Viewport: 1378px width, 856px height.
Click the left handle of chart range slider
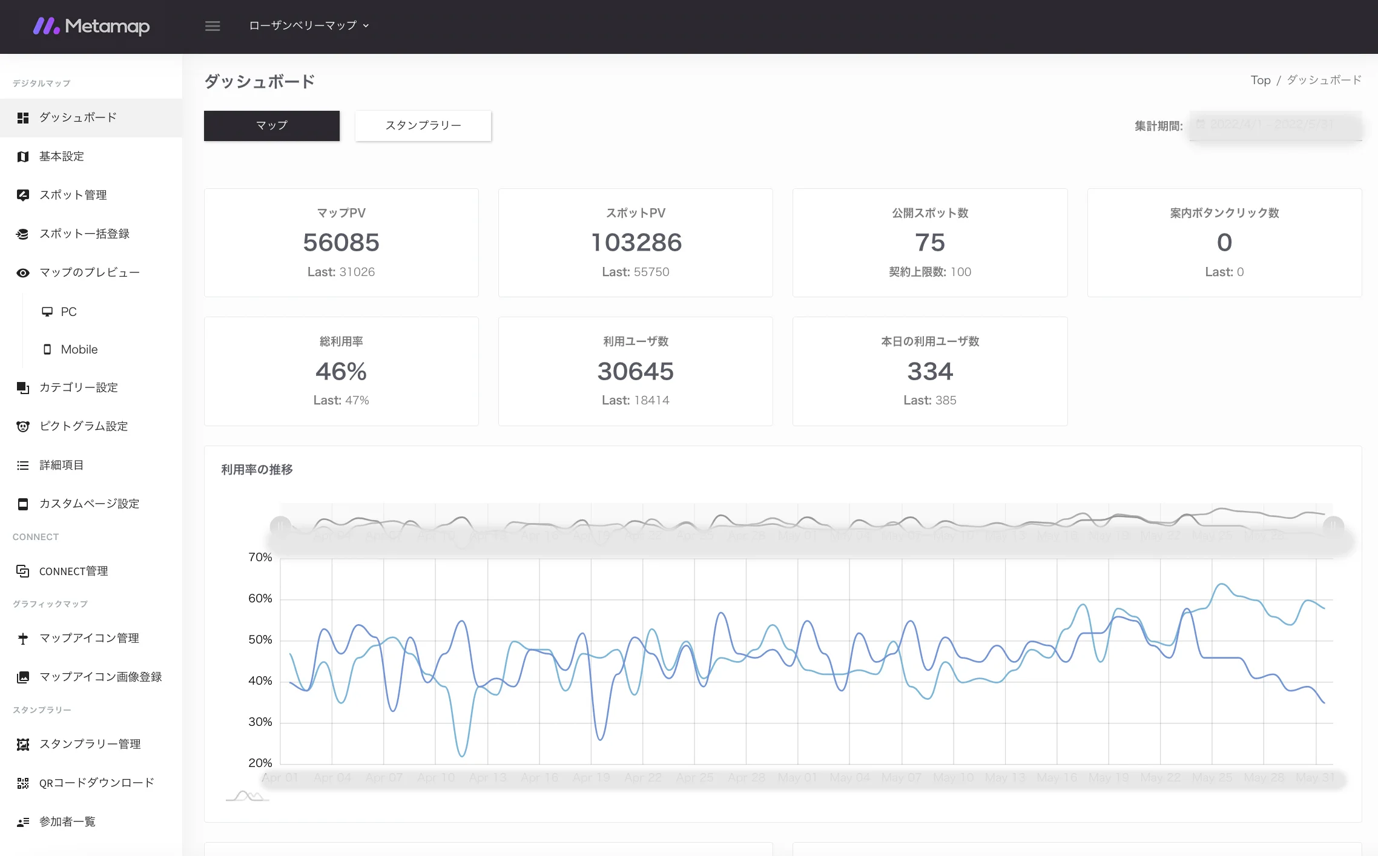pyautogui.click(x=280, y=526)
